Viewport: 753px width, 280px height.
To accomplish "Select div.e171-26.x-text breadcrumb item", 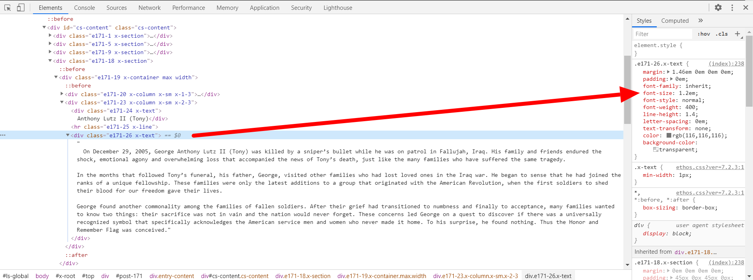I will (x=548, y=276).
